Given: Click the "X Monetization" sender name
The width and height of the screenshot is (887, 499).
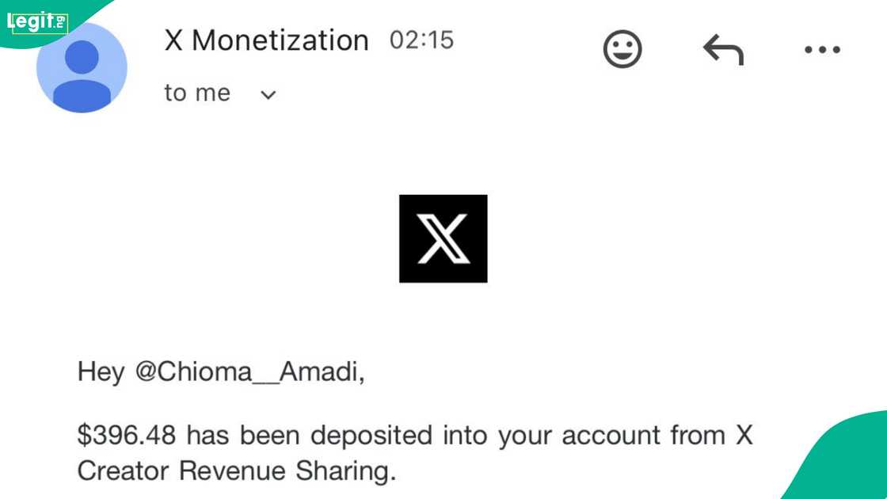Looking at the screenshot, I should click(x=266, y=40).
